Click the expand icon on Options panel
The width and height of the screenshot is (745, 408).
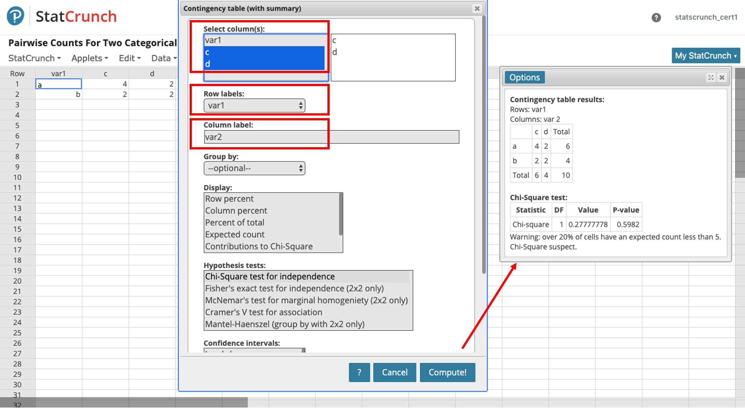coord(711,78)
